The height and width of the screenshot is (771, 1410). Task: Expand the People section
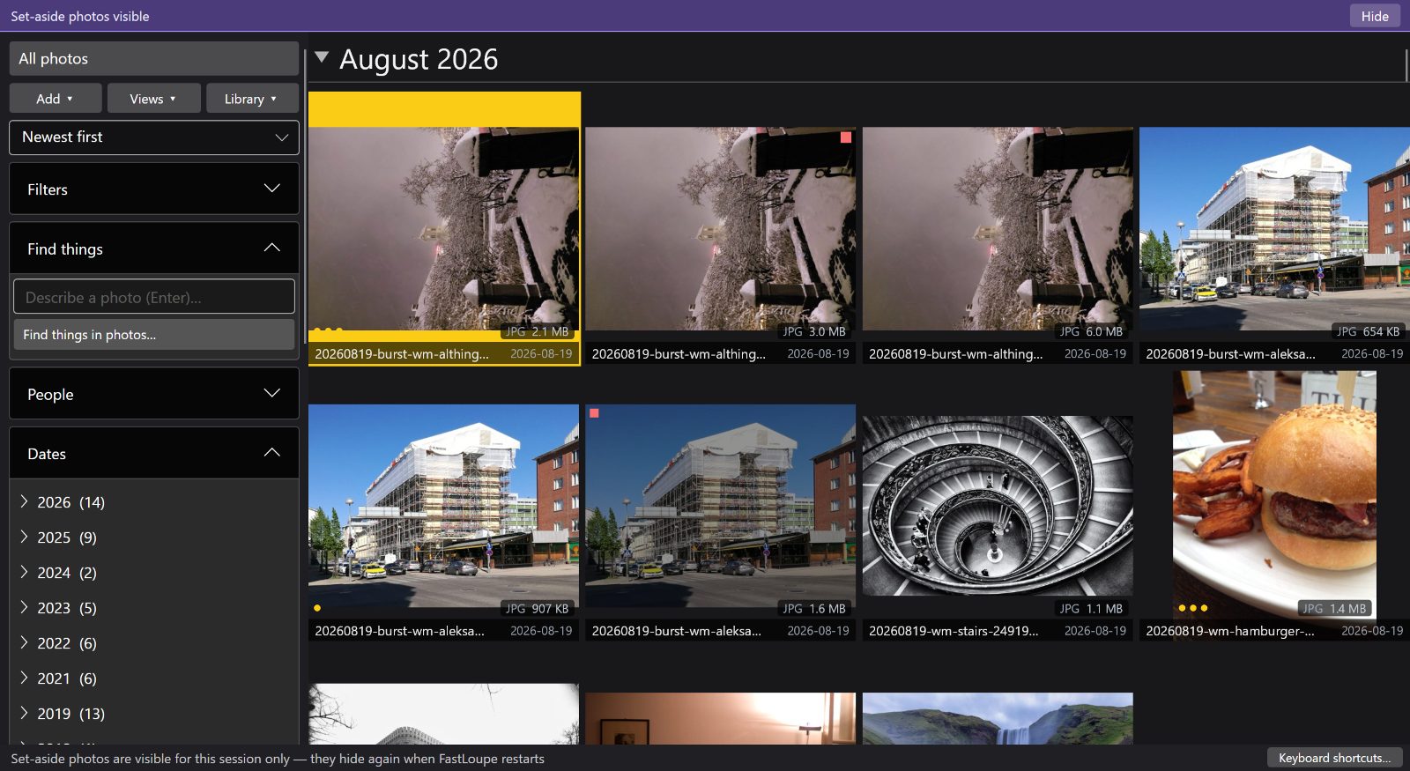(154, 394)
